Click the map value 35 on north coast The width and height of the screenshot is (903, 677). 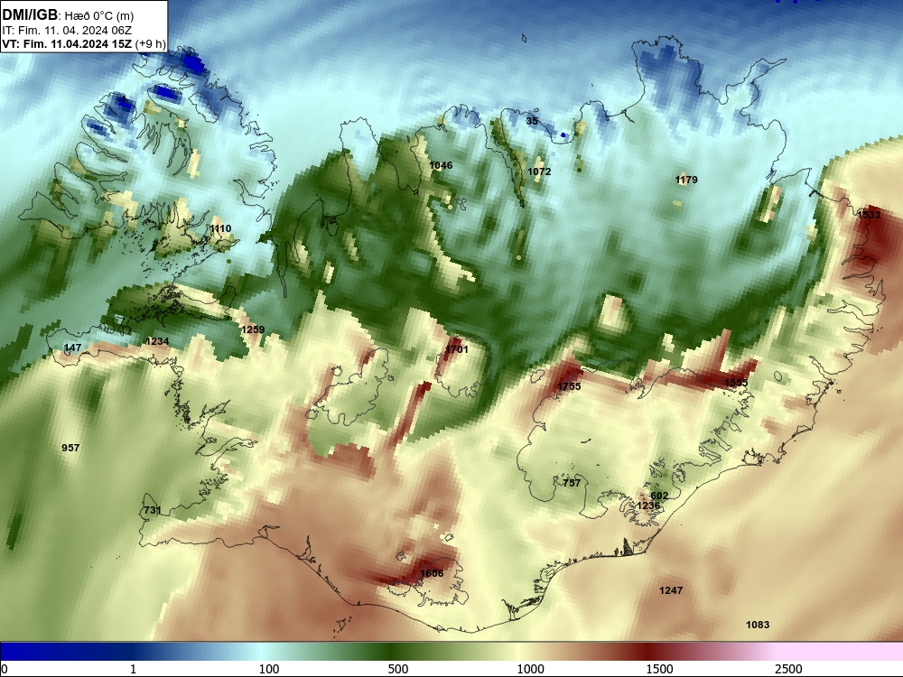coord(532,121)
